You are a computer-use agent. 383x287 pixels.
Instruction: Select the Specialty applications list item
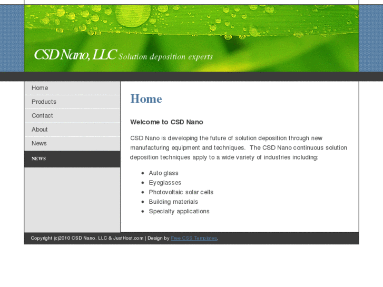pyautogui.click(x=179, y=211)
